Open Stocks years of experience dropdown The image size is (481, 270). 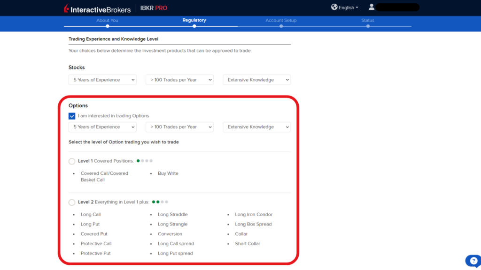pyautogui.click(x=102, y=80)
